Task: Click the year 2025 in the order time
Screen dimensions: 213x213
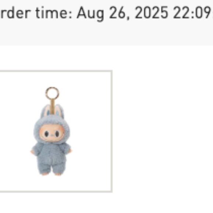Action: point(151,12)
